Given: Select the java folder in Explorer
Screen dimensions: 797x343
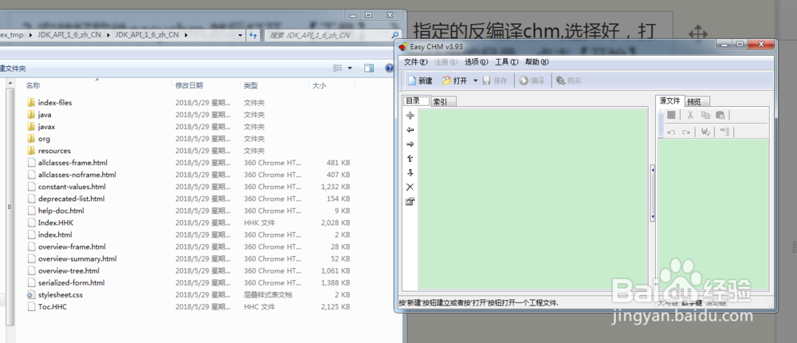Looking at the screenshot, I should pos(44,115).
